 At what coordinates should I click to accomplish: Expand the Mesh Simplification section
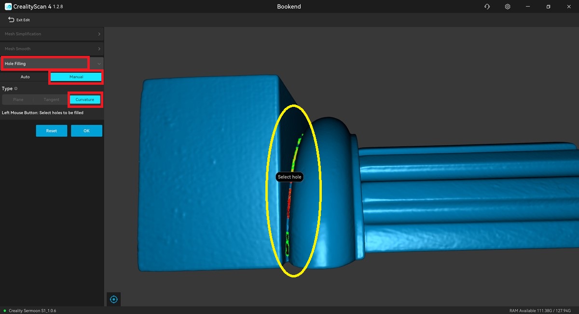coord(99,34)
